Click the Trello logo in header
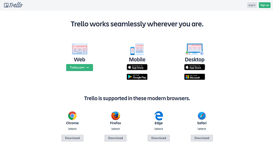Image resolution: width=273 pixels, height=146 pixels. tap(13, 5)
